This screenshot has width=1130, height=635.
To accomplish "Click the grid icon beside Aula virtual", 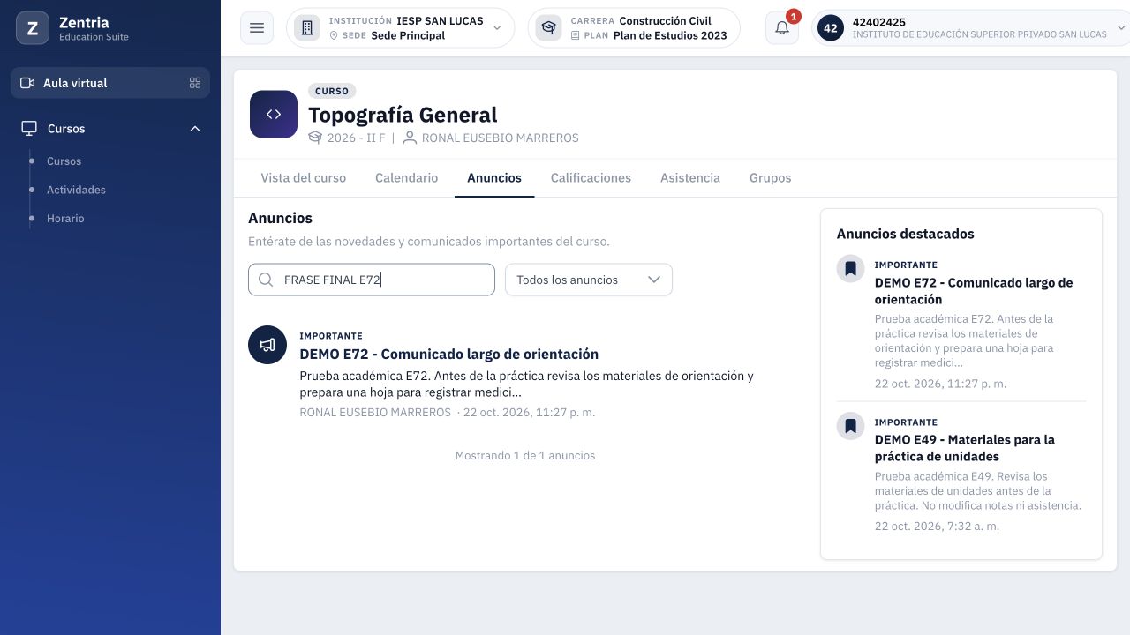I will 195,83.
